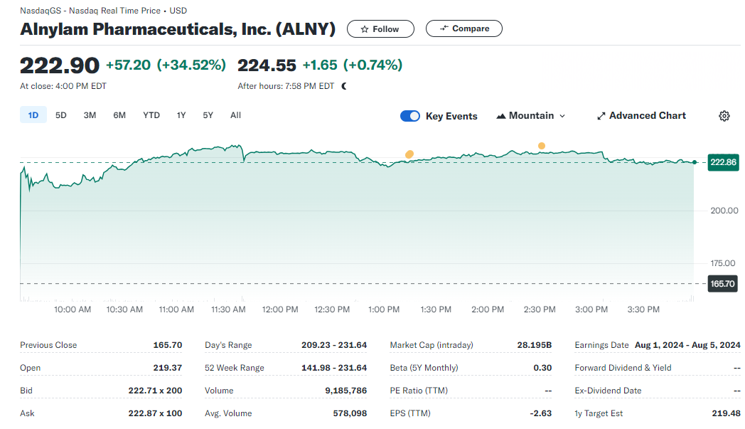The image size is (745, 429).
Task: Click the Advanced Chart expand icon
Action: tap(601, 116)
